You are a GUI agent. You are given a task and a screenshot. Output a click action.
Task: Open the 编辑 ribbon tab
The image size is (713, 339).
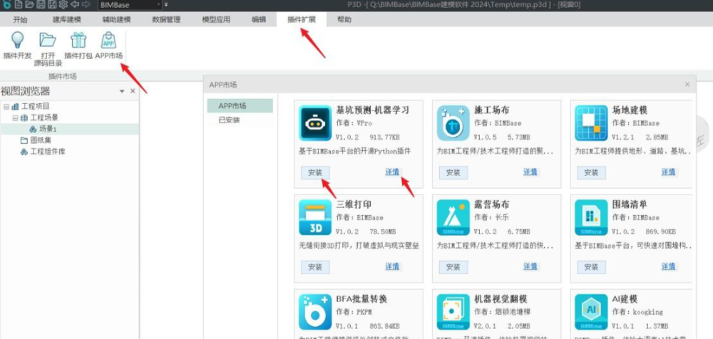click(259, 19)
